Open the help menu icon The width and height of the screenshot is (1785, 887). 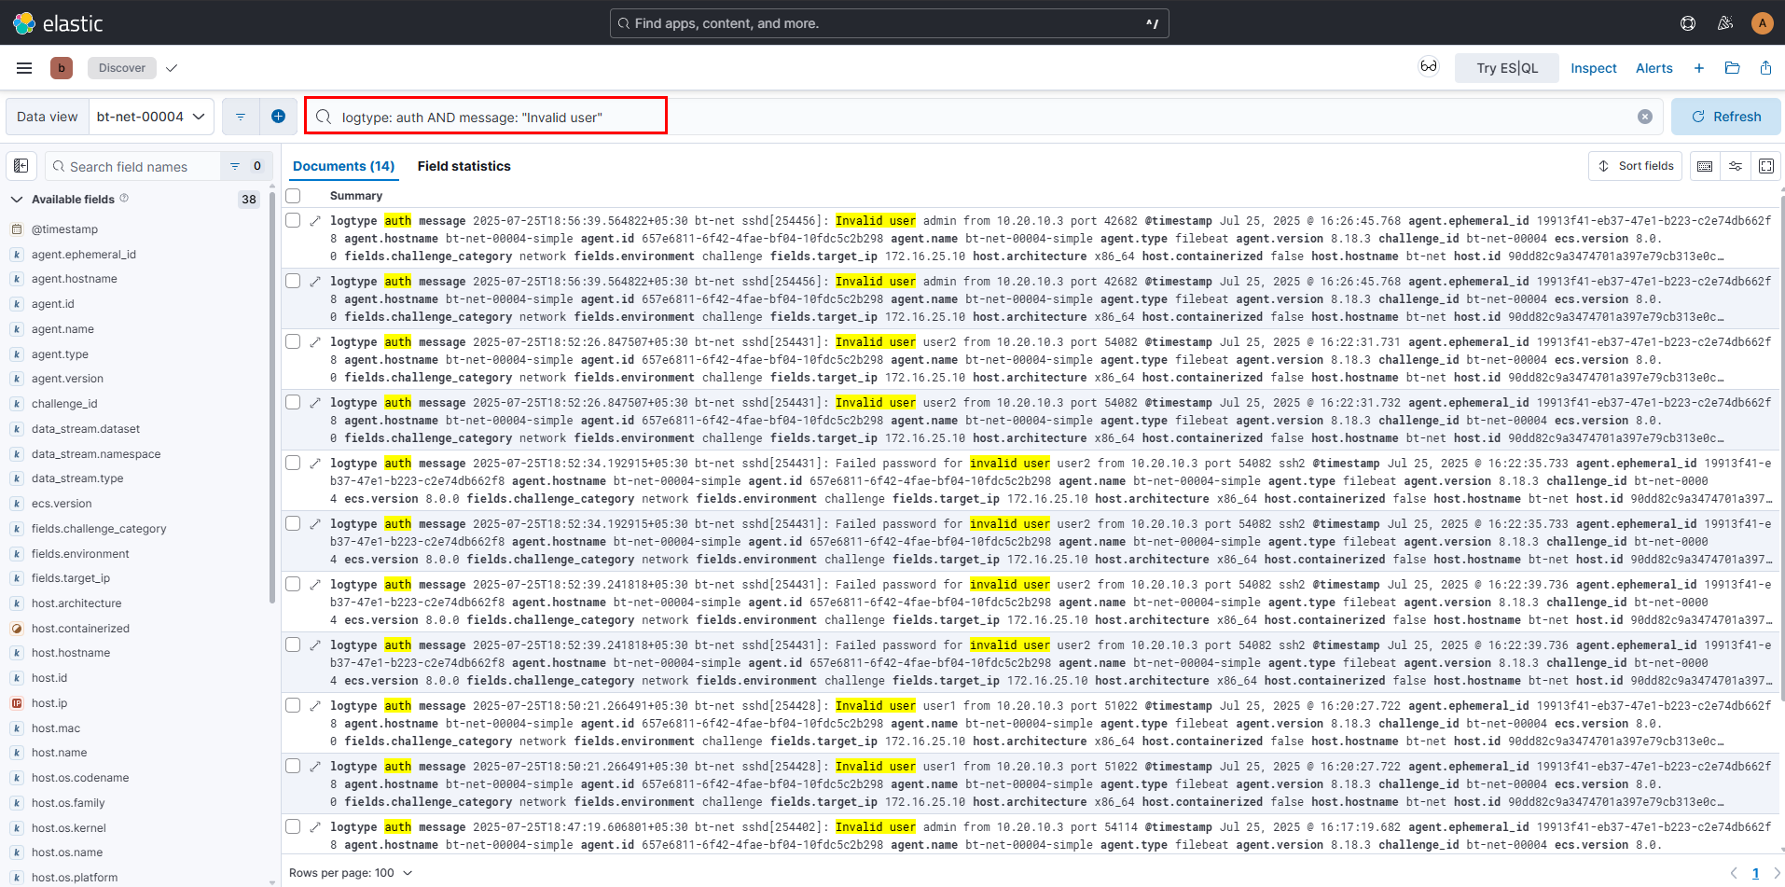click(1688, 23)
